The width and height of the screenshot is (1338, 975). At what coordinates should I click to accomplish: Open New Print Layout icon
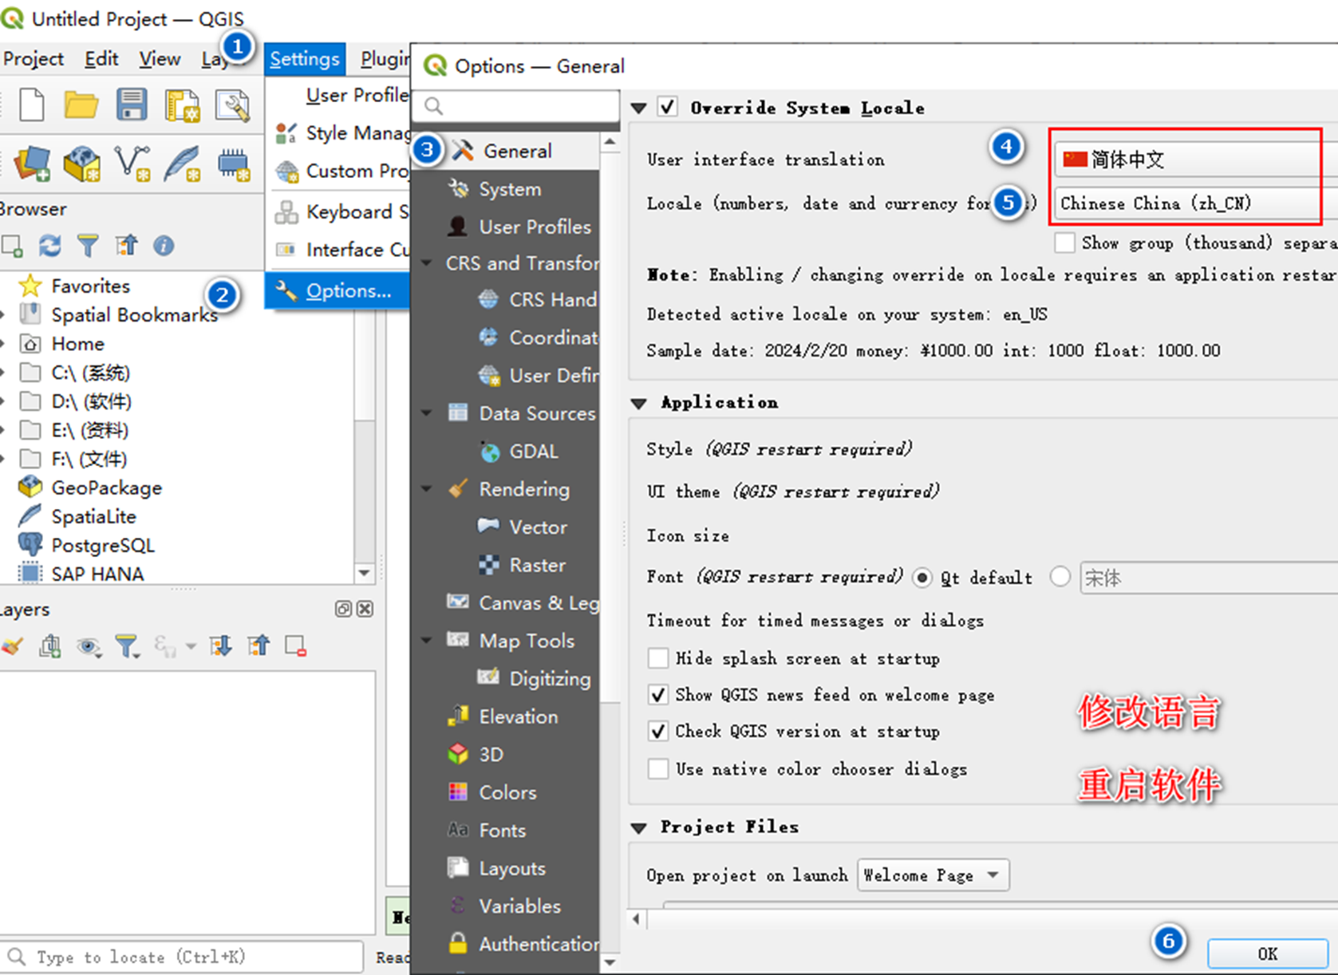tap(182, 105)
